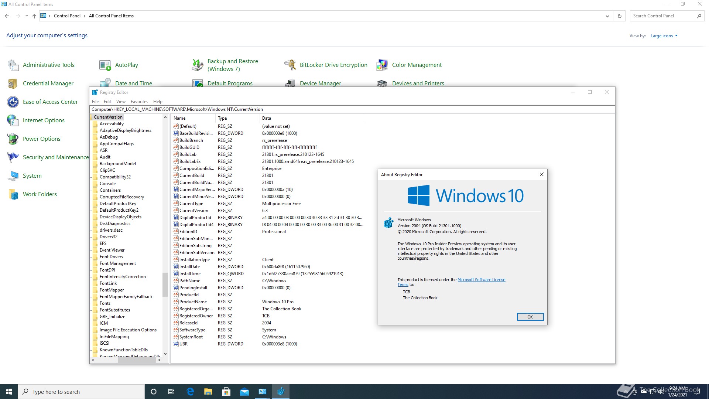Open the View menu in Registry Editor
Image resolution: width=709 pixels, height=399 pixels.
(x=121, y=102)
